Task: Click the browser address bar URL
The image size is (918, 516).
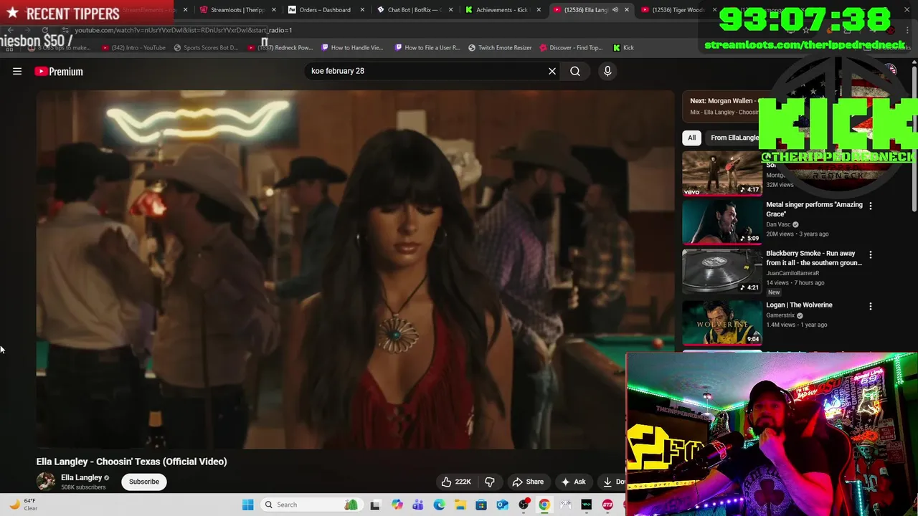Action: pyautogui.click(x=184, y=30)
